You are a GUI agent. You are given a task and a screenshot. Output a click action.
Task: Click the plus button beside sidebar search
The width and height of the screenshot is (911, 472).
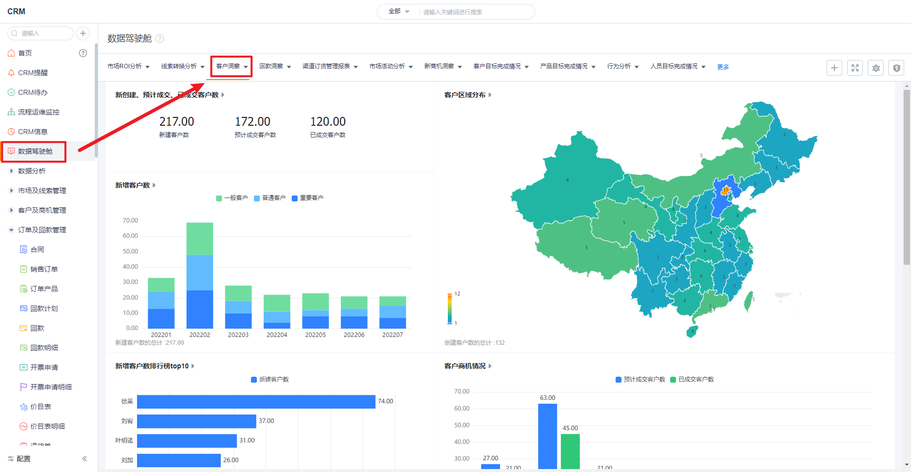tap(83, 33)
